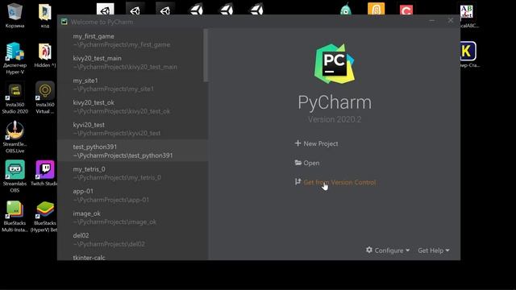Click the branch icon beside Get from Version Control
Screen dimensions: 516x290
(298, 182)
